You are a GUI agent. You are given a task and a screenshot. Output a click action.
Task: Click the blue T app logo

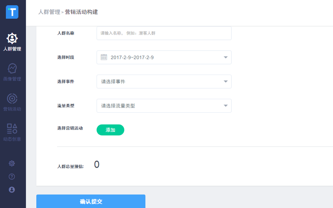pyautogui.click(x=12, y=12)
